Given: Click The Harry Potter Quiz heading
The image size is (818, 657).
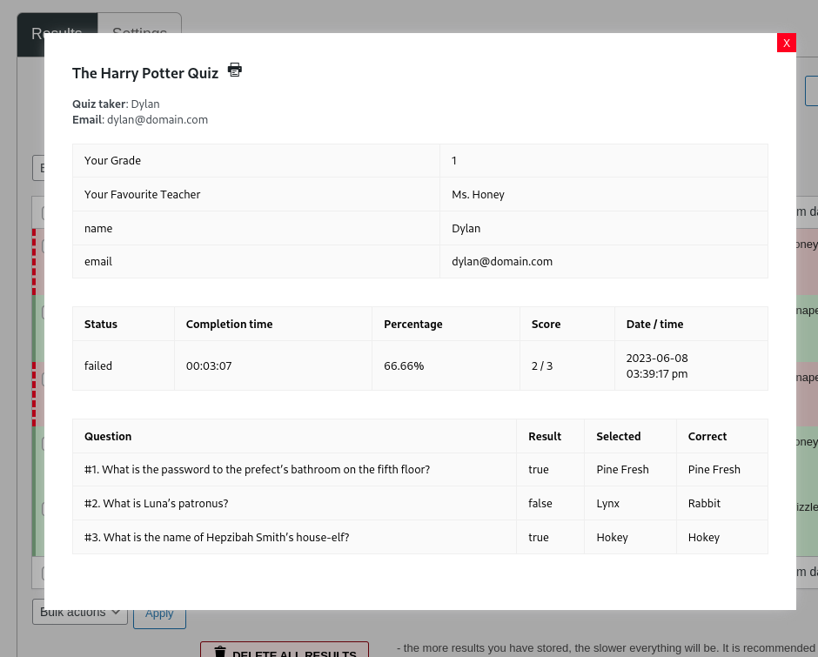Looking at the screenshot, I should (145, 73).
